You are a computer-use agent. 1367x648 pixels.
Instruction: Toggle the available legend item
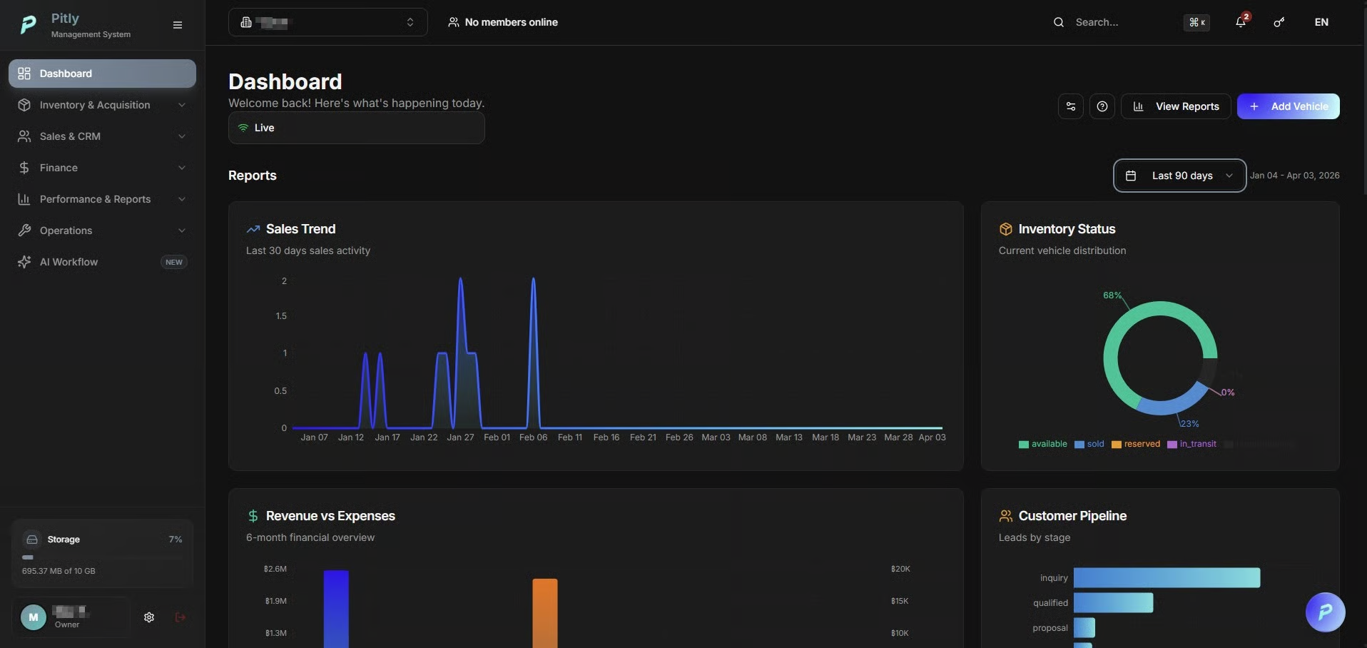[1043, 444]
